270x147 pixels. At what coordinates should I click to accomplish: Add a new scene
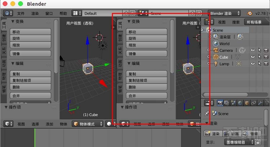click(192, 13)
